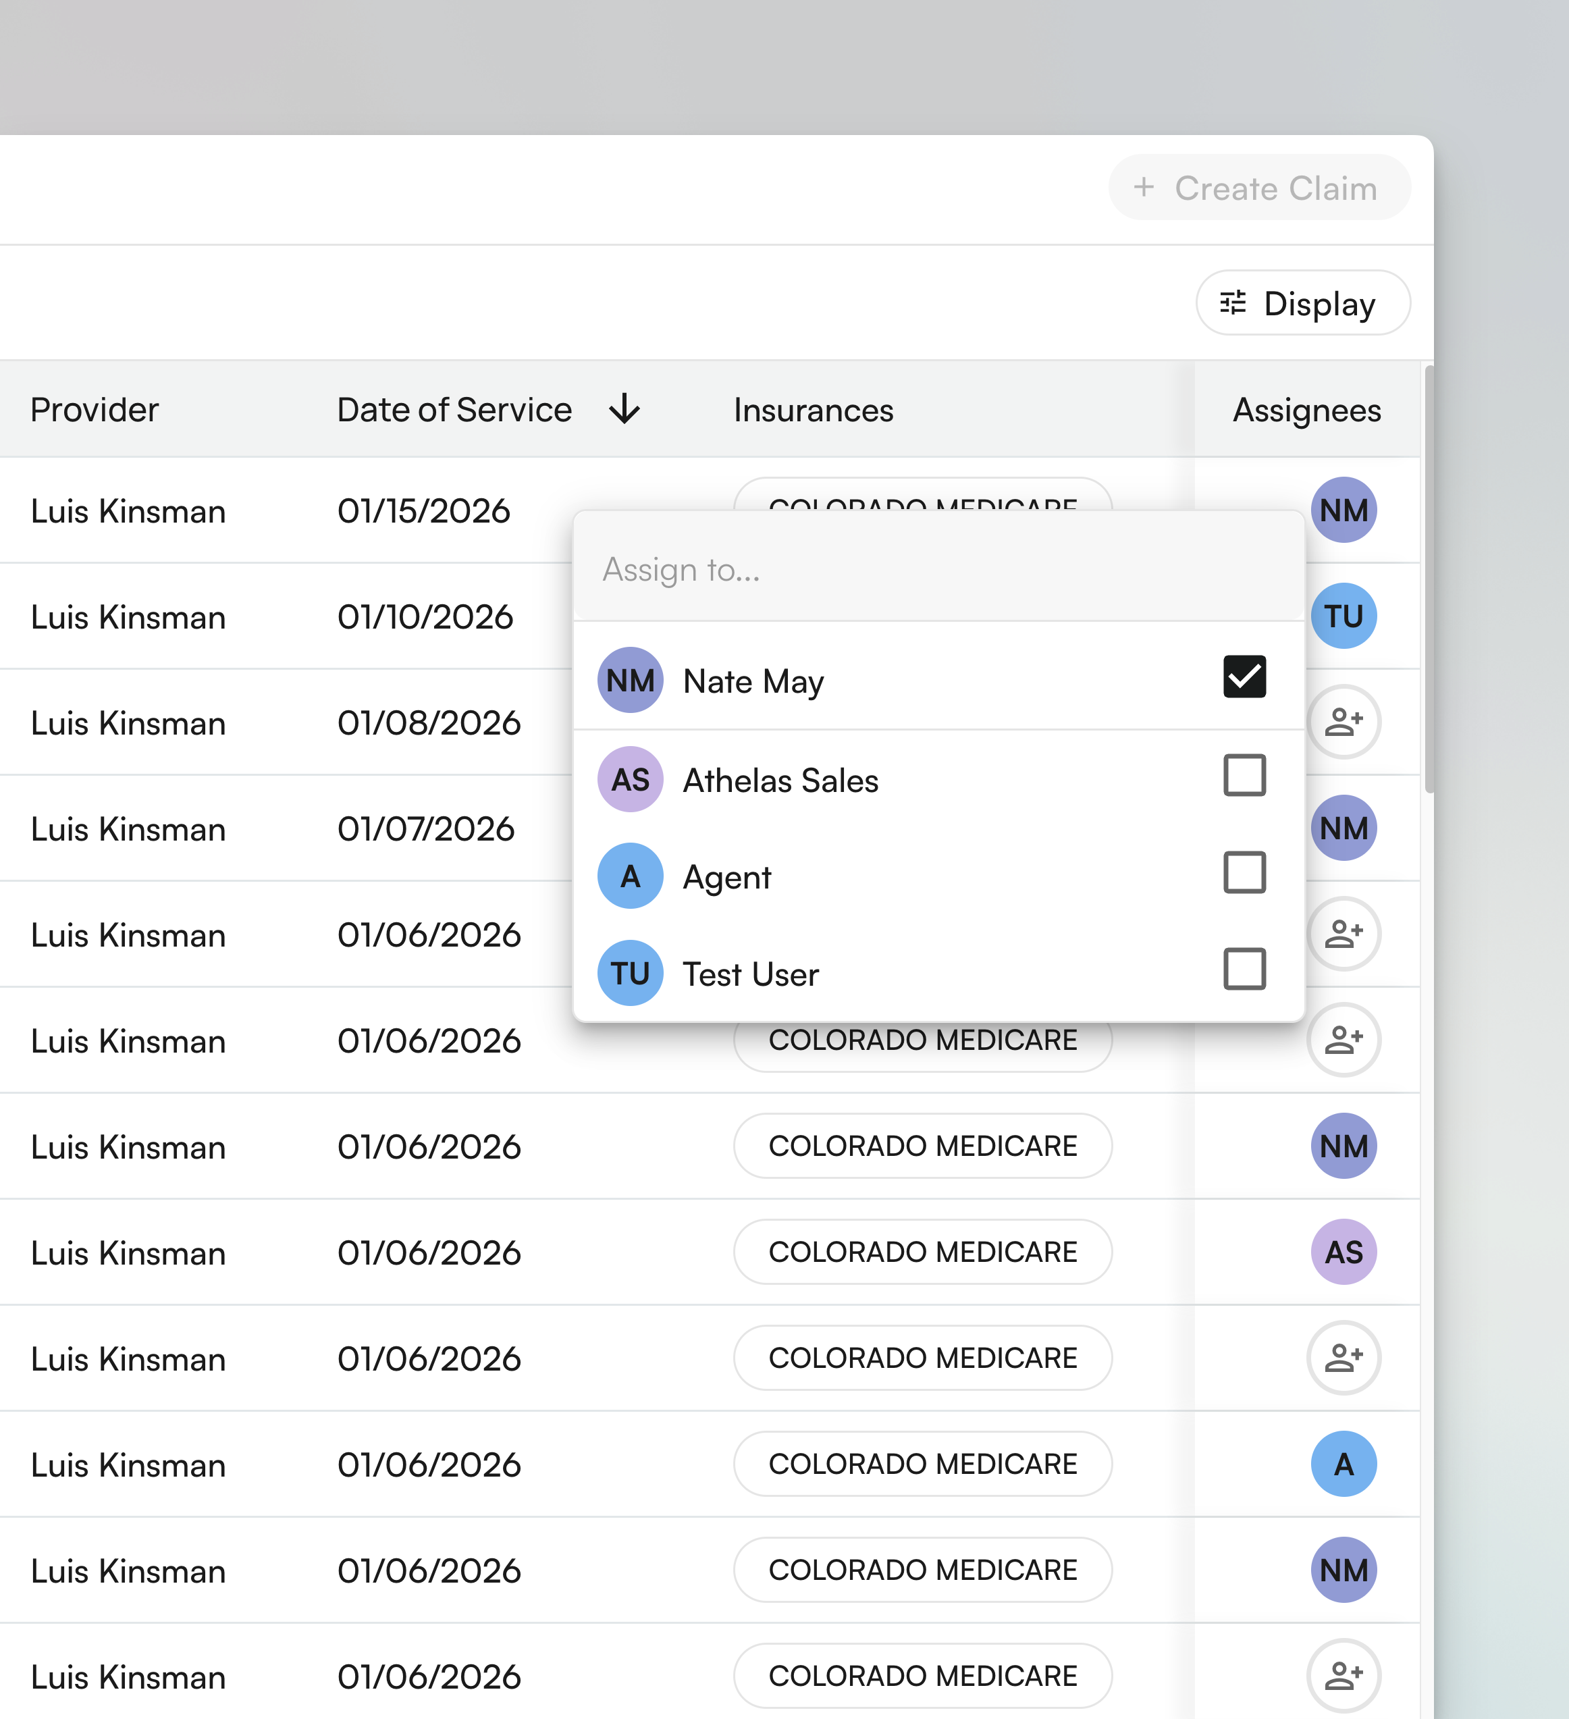
Task: Click the blue A assignee avatar in the table
Action: [1343, 1464]
